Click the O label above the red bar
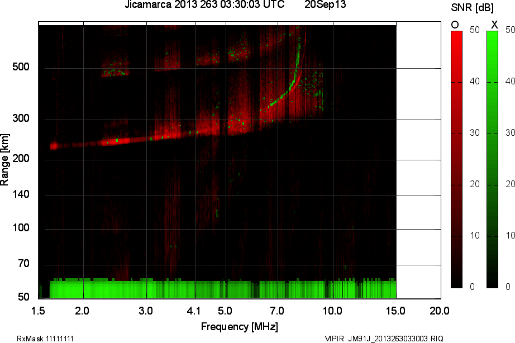The image size is (515, 343). click(x=455, y=25)
